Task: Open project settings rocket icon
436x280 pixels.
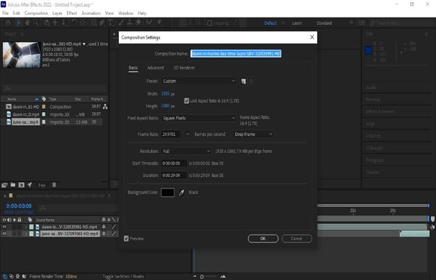Action: pyautogui.click(x=29, y=185)
